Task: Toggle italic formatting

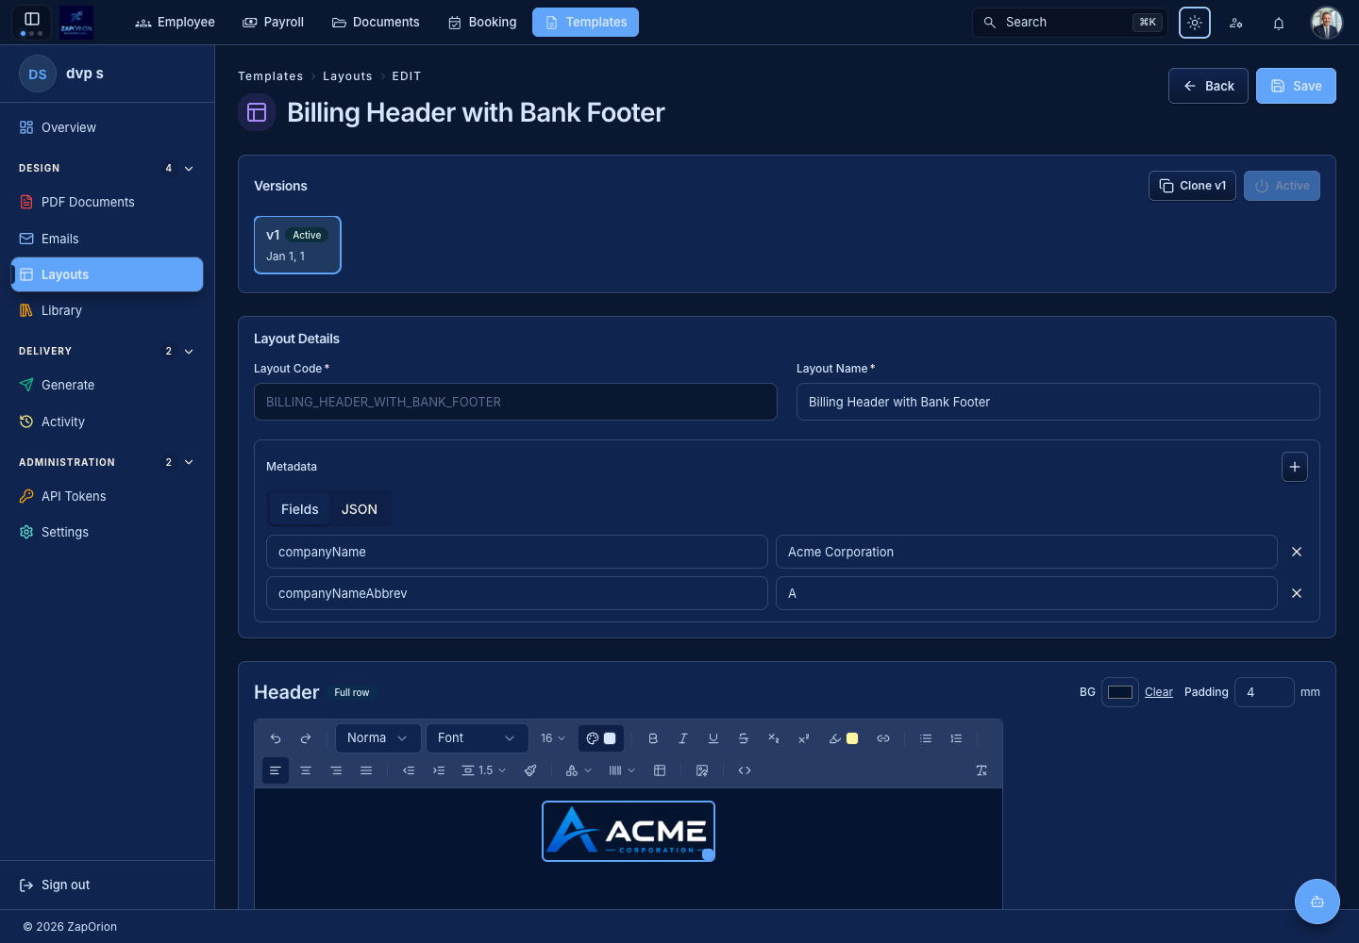Action: click(683, 738)
